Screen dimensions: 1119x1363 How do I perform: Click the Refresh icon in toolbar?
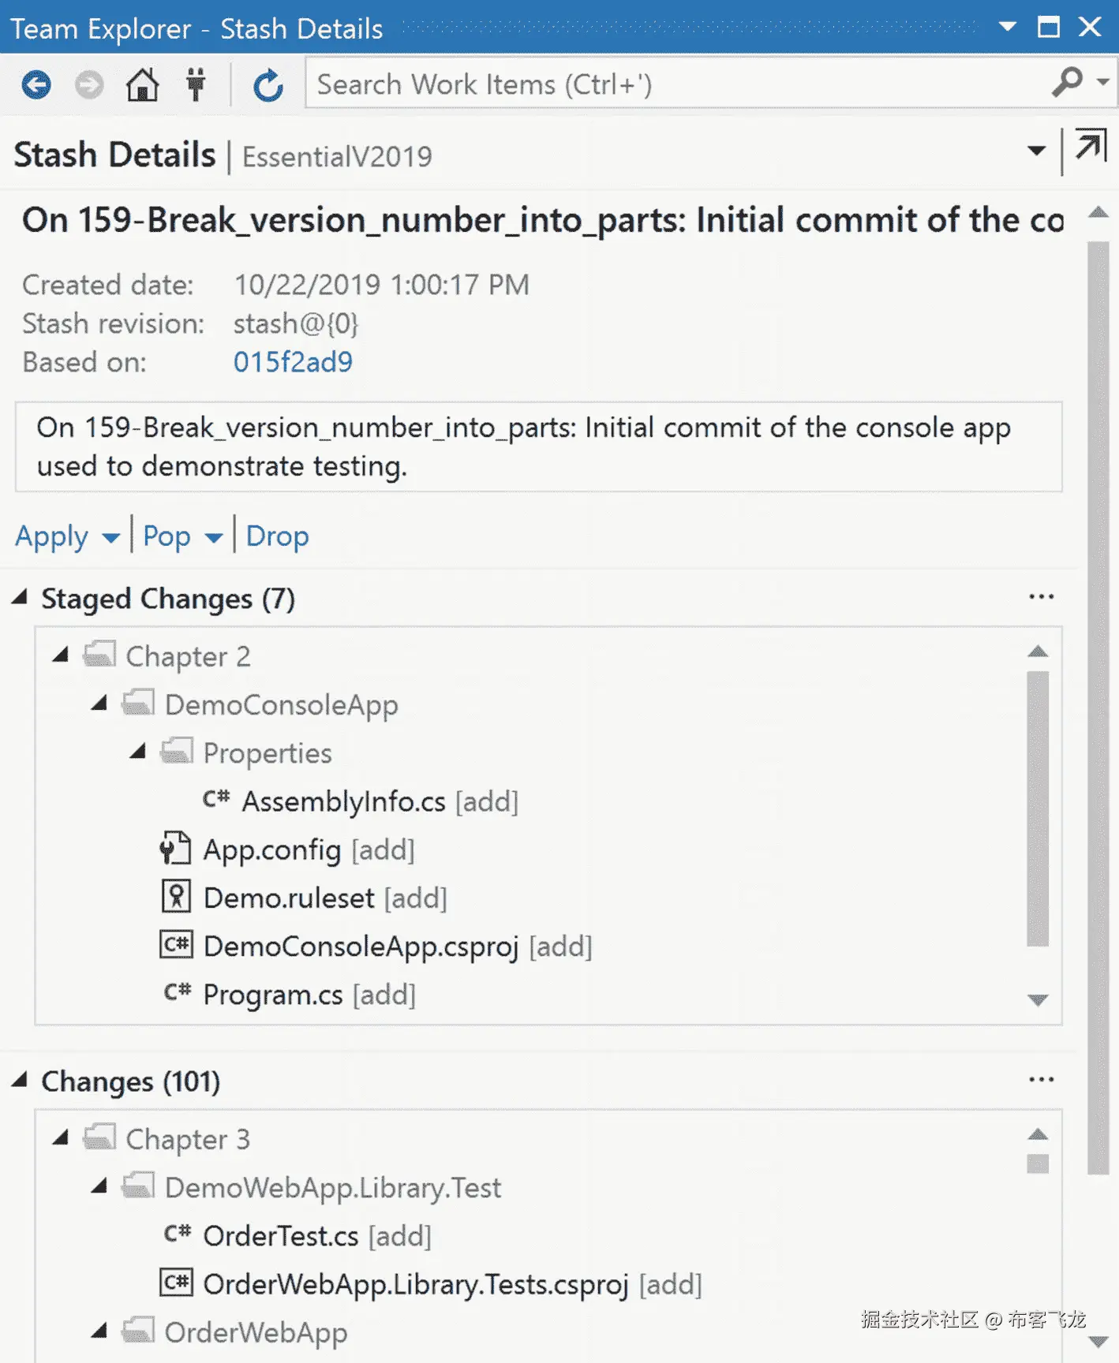point(268,84)
